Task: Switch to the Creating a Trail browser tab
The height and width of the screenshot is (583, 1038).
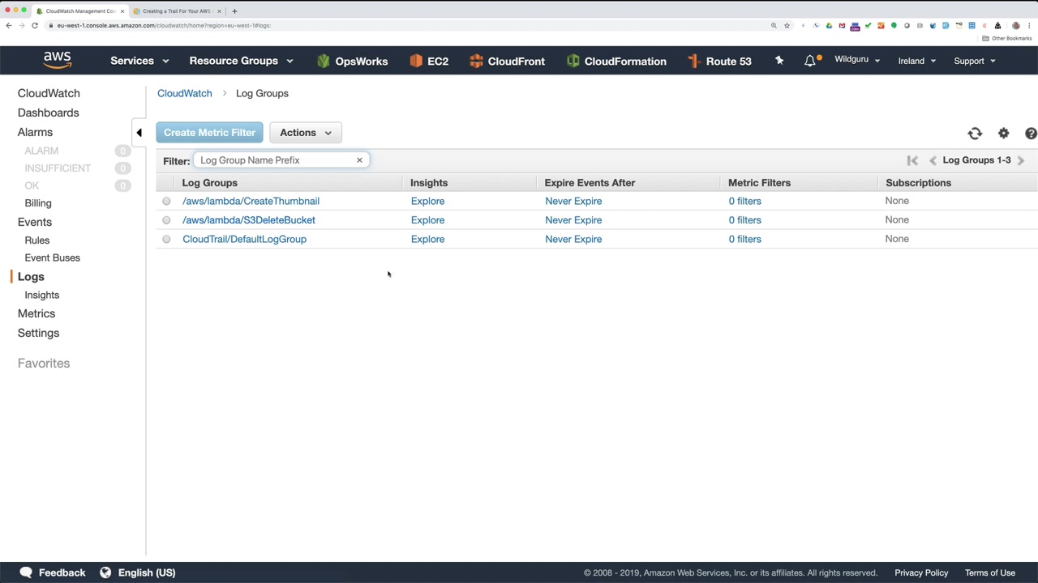Action: 176,11
